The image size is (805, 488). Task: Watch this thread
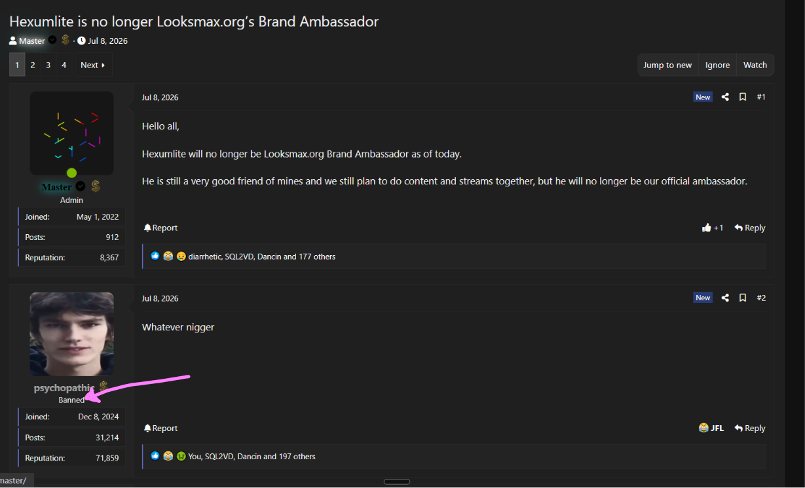coord(755,65)
